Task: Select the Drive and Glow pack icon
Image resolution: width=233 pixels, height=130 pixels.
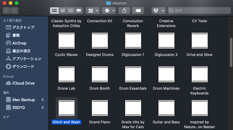Action: 200,41
